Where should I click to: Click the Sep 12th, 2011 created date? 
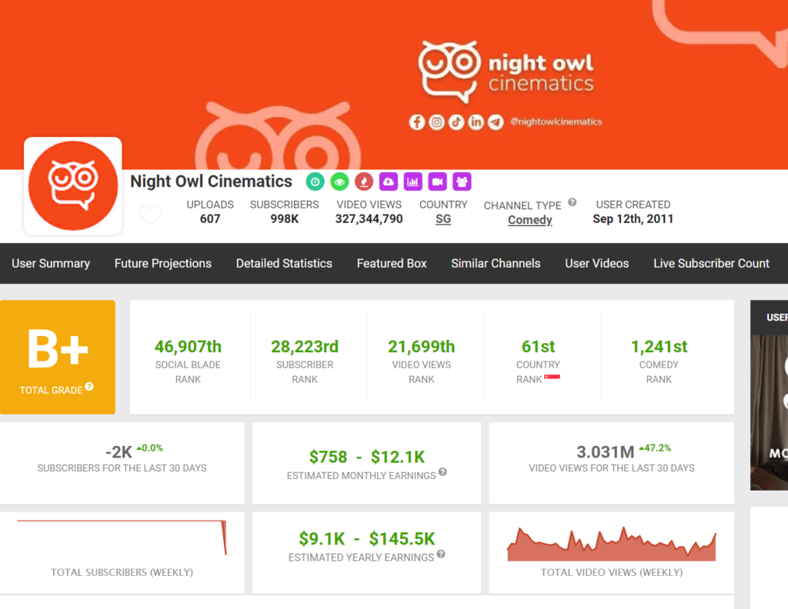tap(633, 219)
